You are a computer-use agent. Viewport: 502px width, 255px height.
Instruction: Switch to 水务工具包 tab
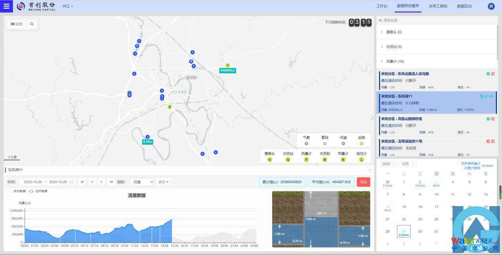click(438, 6)
